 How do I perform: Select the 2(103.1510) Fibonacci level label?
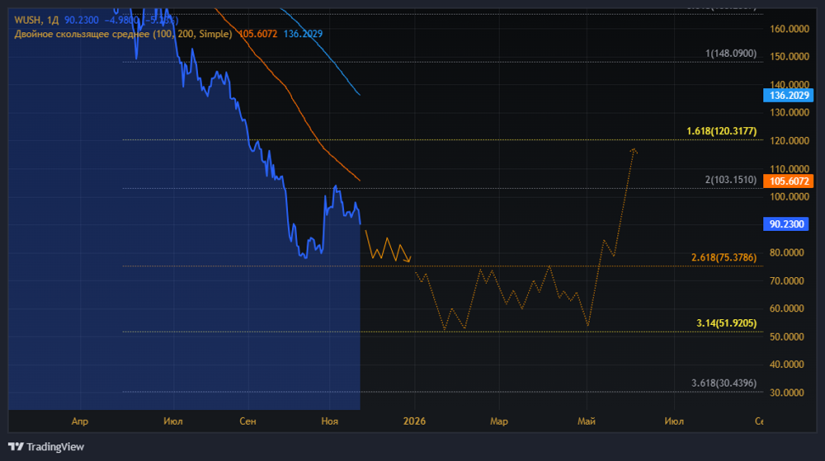(x=731, y=180)
